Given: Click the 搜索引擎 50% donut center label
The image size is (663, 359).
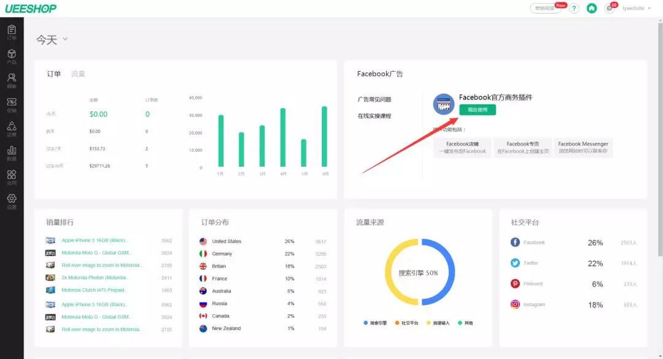Looking at the screenshot, I should [x=418, y=273].
